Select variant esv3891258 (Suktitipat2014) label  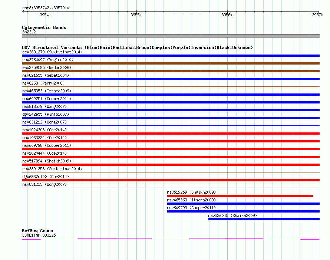52,169
